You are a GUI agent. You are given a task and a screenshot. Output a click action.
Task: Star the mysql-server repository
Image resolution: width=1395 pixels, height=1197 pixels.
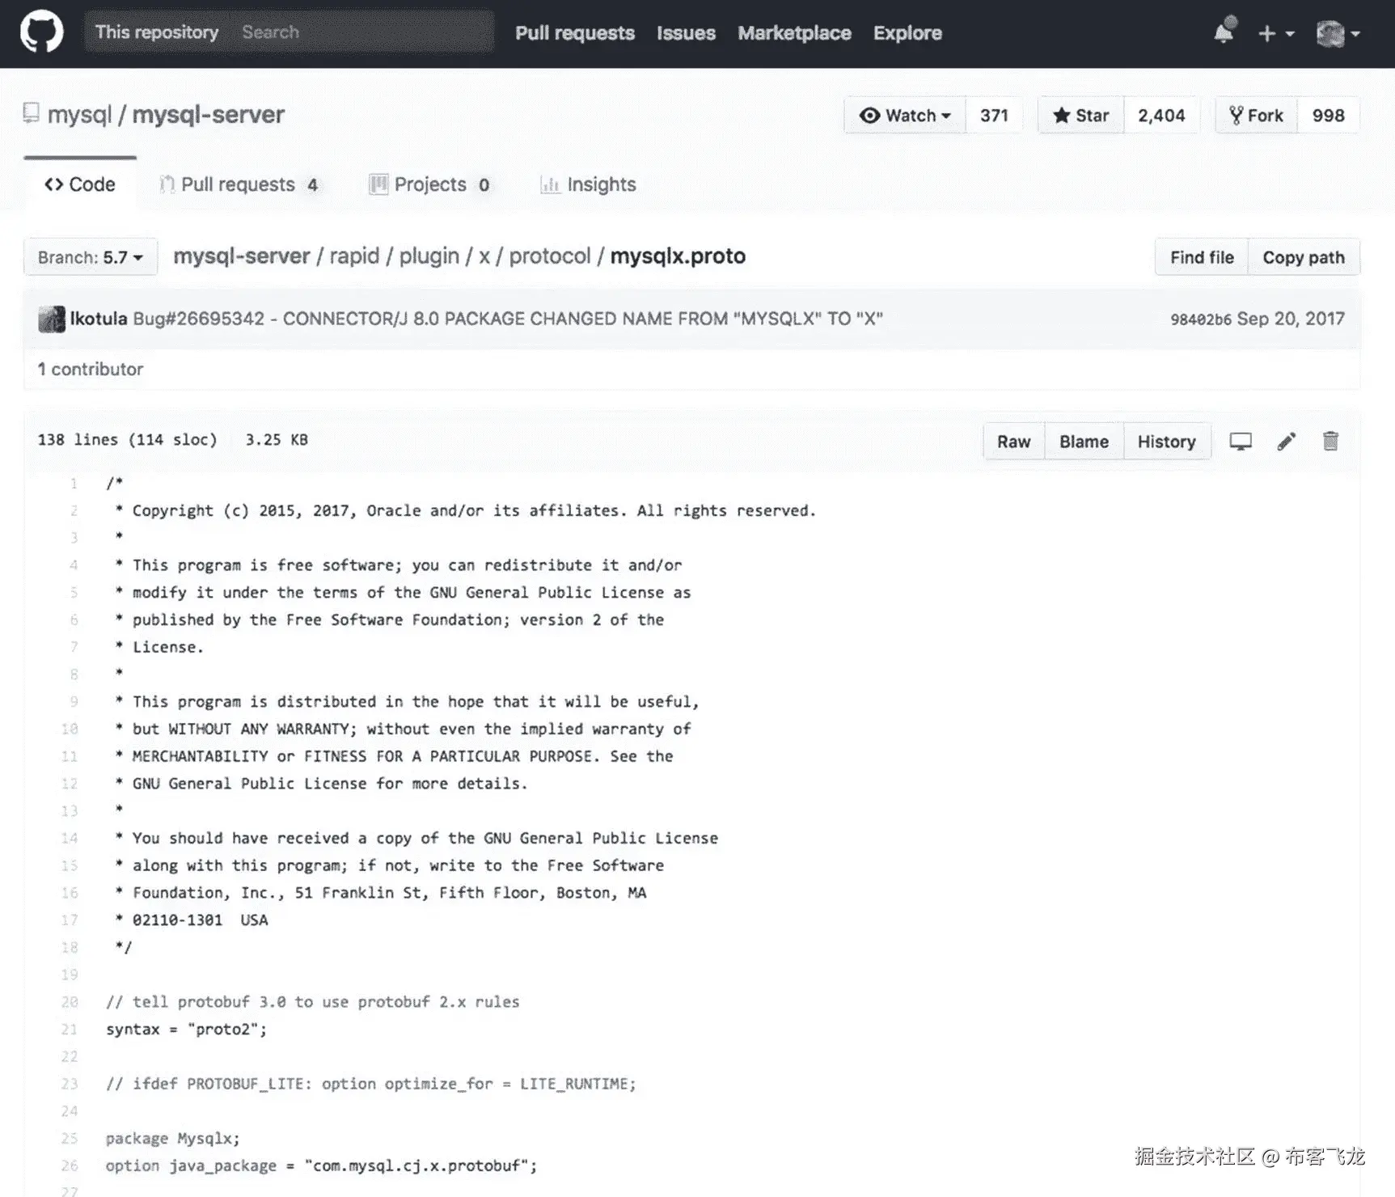(x=1080, y=116)
